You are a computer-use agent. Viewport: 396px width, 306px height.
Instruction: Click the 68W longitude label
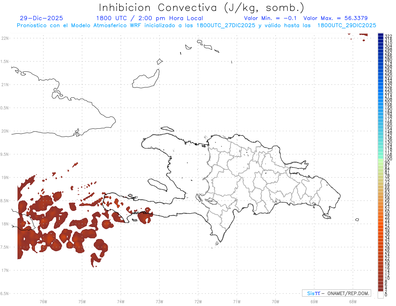[353, 301]
